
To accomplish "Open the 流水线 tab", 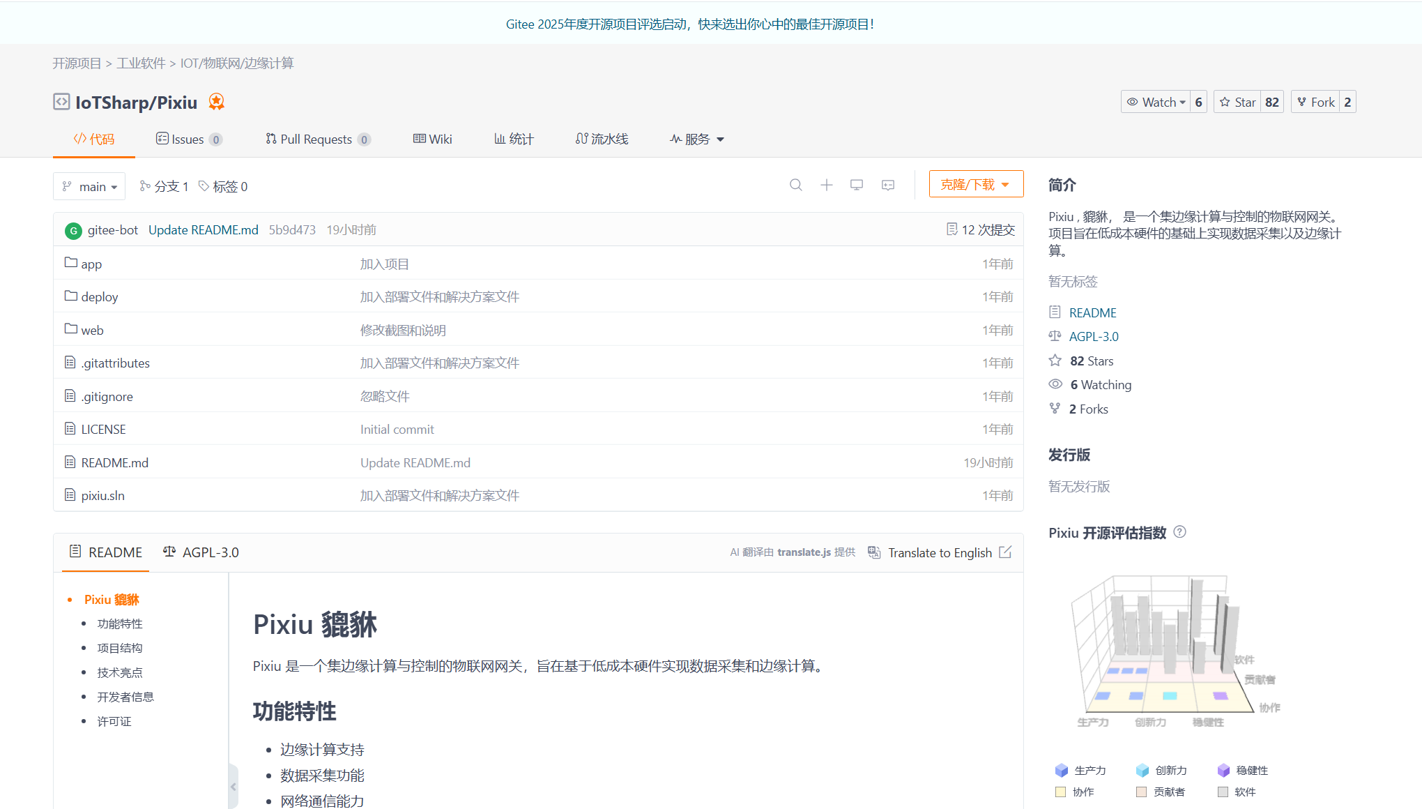I will (602, 139).
